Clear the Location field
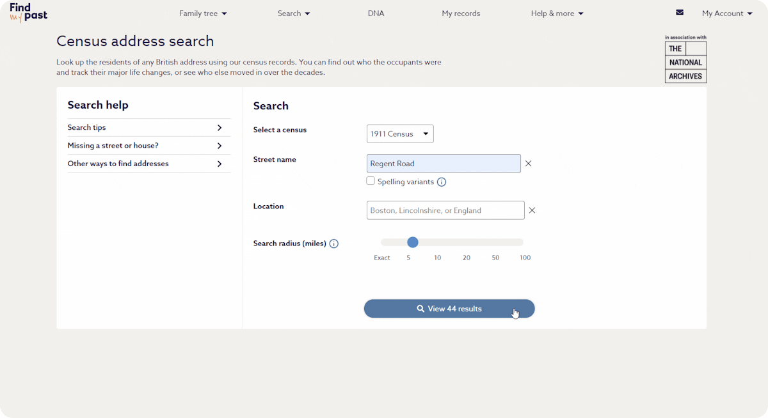The height and width of the screenshot is (418, 768). tap(532, 210)
